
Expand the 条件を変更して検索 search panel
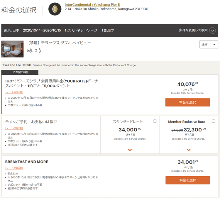tap(212, 30)
